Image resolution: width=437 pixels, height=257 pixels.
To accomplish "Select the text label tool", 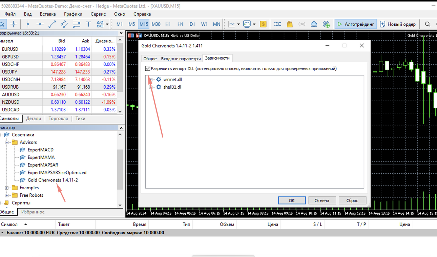I will click(88, 24).
